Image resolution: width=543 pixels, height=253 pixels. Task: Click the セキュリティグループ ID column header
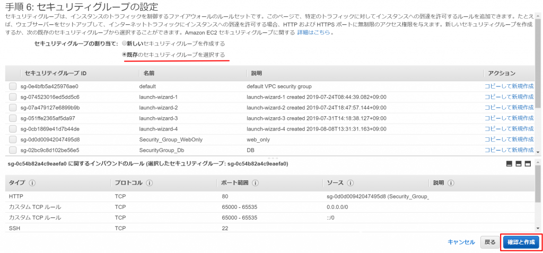(x=56, y=74)
